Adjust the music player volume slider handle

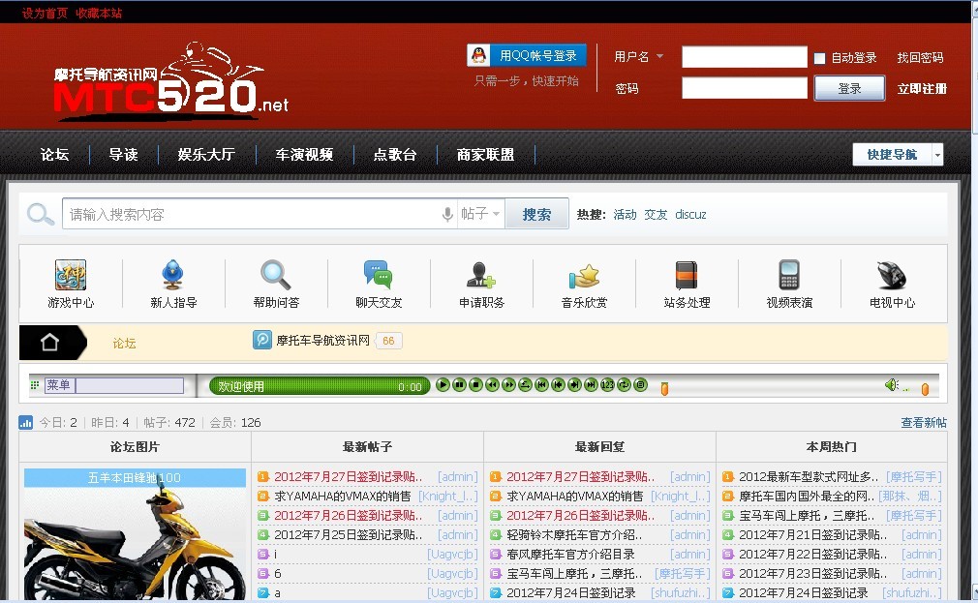pyautogui.click(x=925, y=389)
